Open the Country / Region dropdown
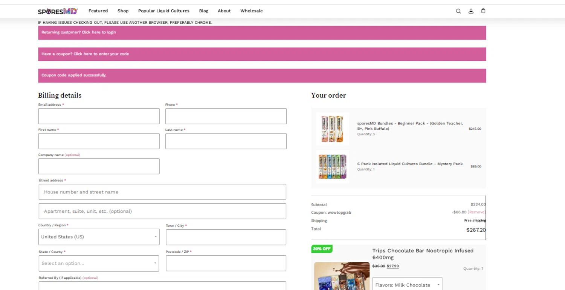 pyautogui.click(x=99, y=237)
